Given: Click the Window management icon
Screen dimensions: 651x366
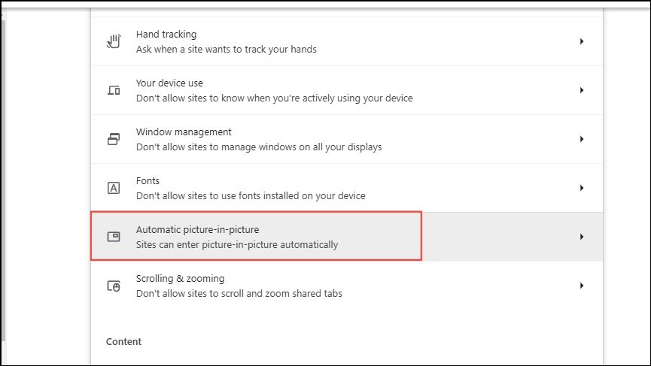Looking at the screenshot, I should [114, 139].
